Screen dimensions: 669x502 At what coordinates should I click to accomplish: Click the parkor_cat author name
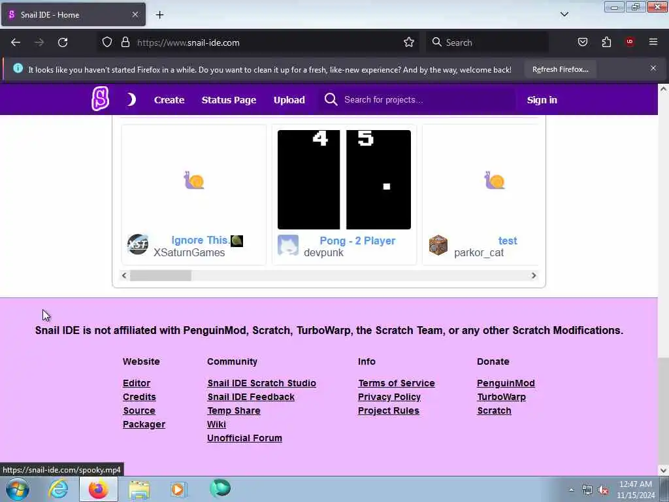click(x=479, y=253)
